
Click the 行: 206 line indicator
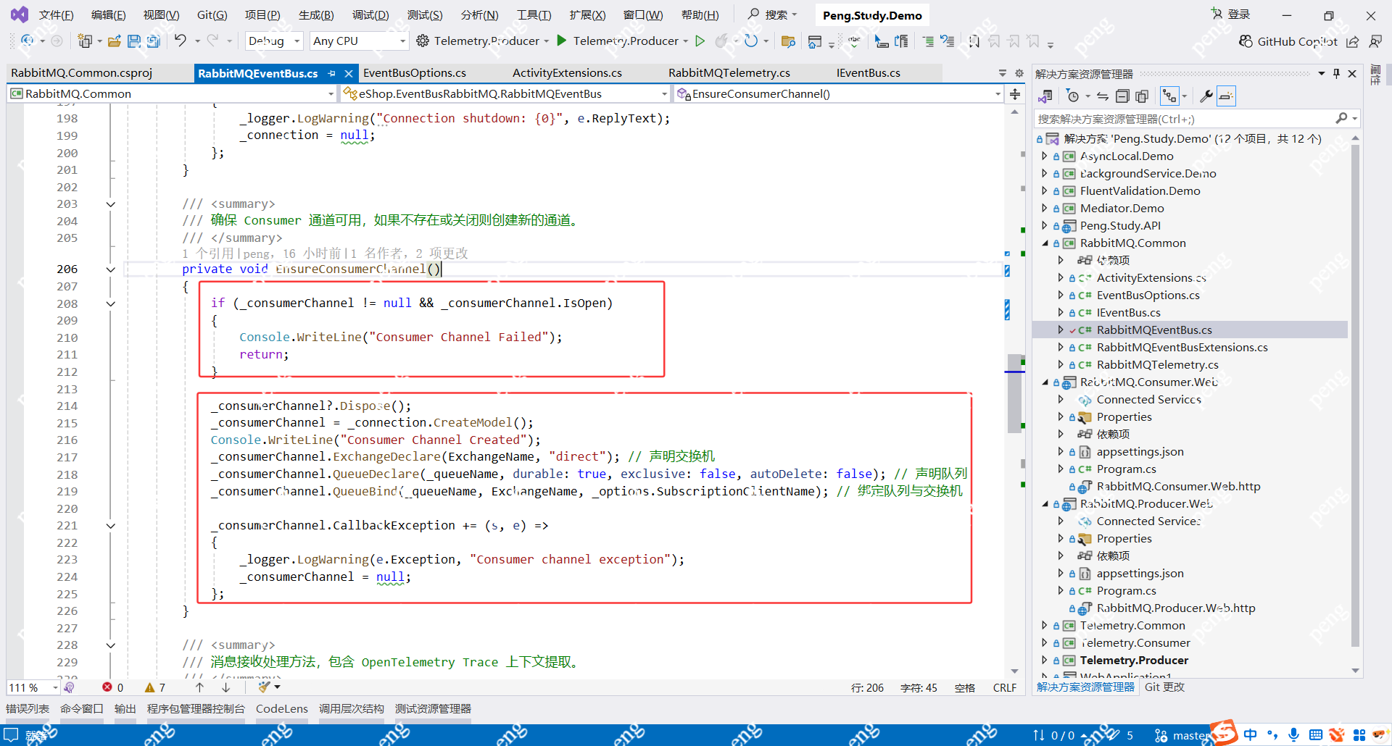[x=867, y=687]
